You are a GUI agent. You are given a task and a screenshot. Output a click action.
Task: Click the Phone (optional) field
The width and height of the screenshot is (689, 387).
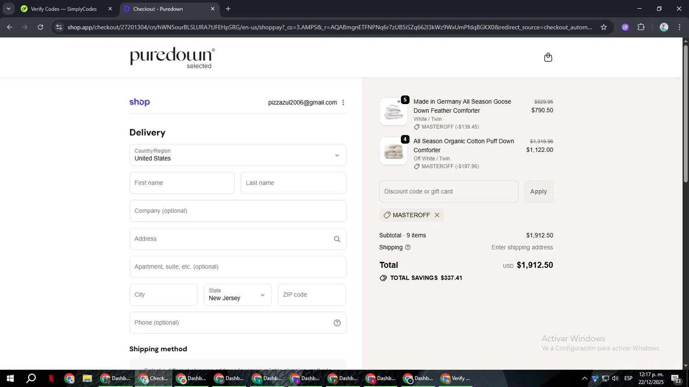pyautogui.click(x=238, y=323)
